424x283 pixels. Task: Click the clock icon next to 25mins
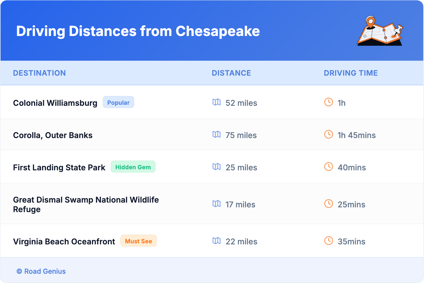(x=329, y=204)
